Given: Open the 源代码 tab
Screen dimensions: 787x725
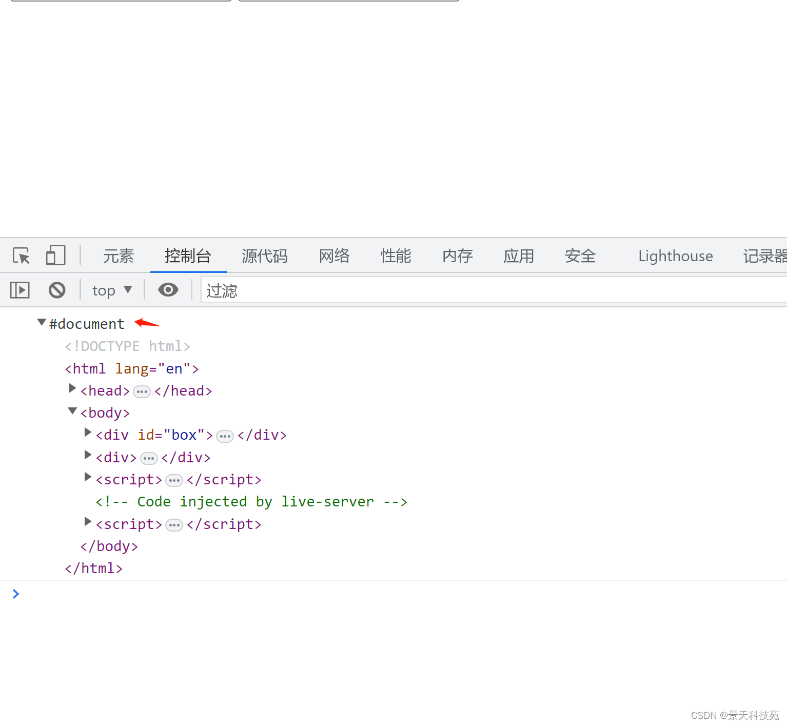Looking at the screenshot, I should pos(265,256).
